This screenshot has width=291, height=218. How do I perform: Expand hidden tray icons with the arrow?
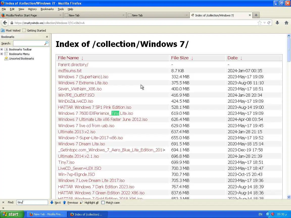click(268, 214)
